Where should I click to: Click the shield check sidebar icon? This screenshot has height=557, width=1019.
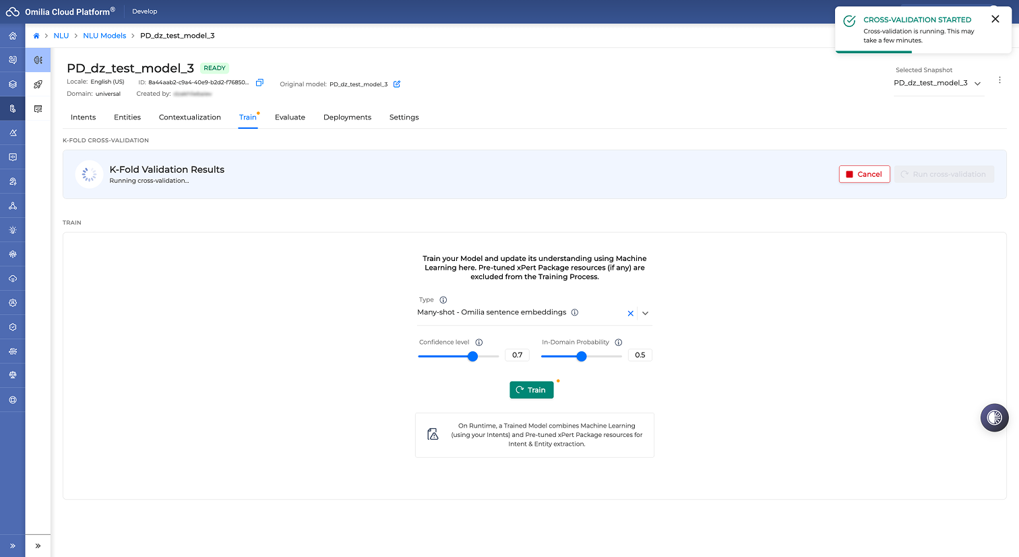[12, 327]
